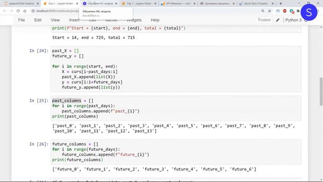Click the highlighted past_columns variable
Viewport: 323px width, 182px height.
67,101
